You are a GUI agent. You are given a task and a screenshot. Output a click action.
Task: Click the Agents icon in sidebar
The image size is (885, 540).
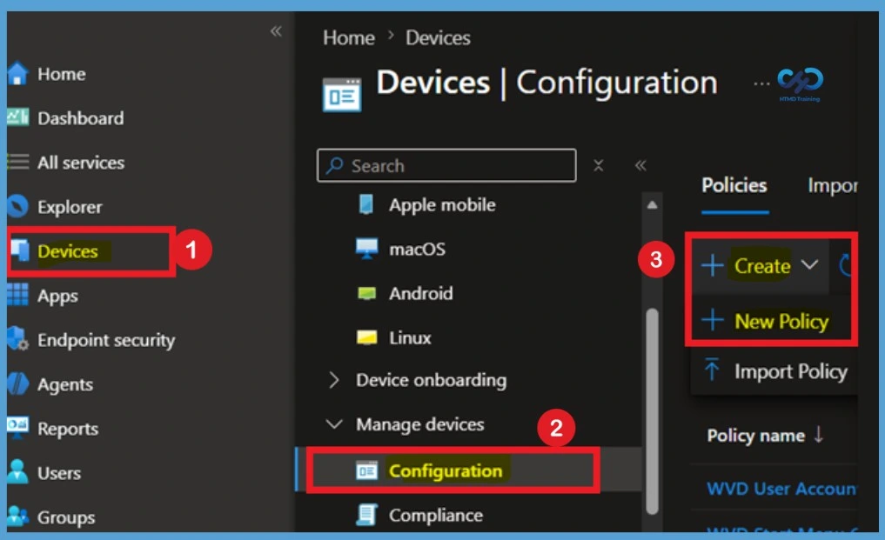click(17, 383)
